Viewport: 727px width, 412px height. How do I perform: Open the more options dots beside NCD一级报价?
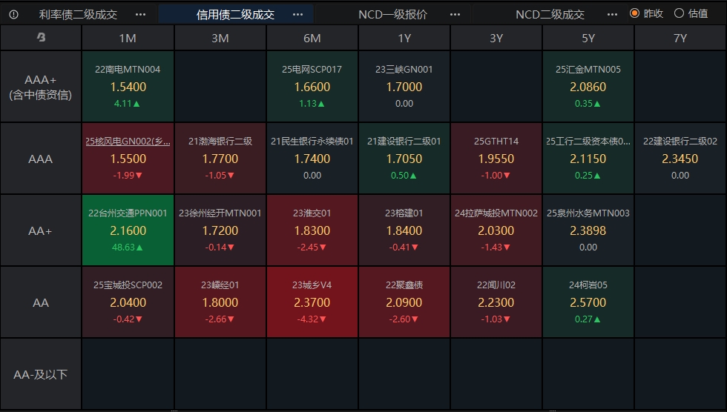coord(455,14)
